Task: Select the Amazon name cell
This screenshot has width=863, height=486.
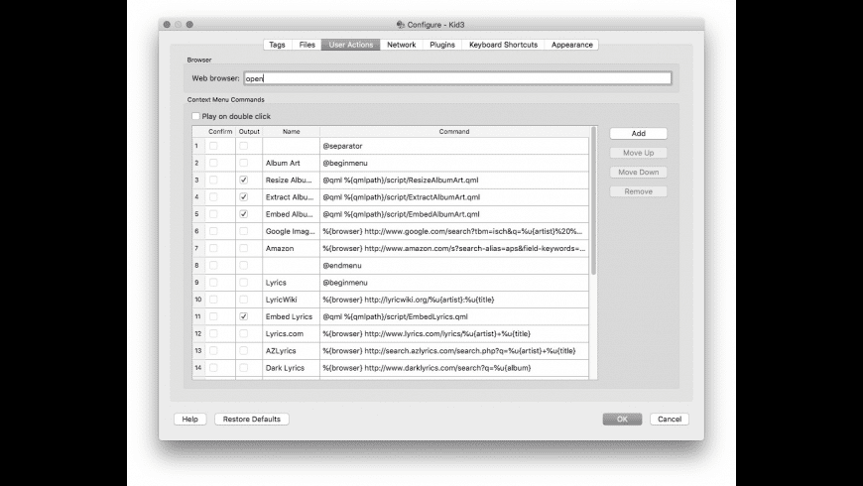Action: point(292,248)
